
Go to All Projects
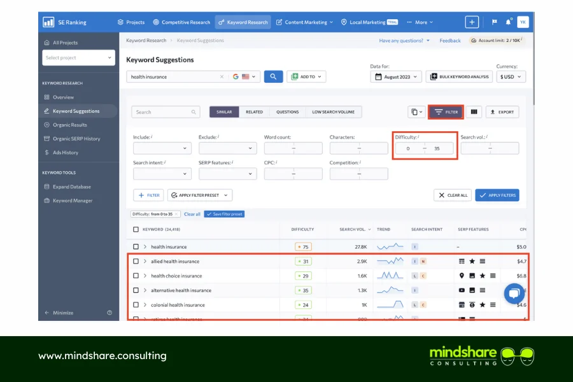(65, 43)
